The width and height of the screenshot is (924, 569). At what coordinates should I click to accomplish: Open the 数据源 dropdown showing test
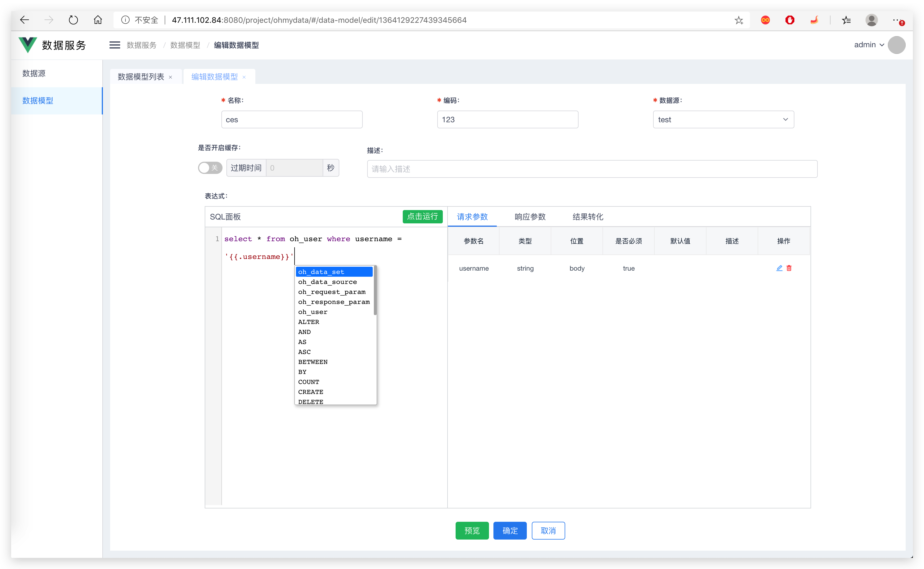pyautogui.click(x=723, y=120)
